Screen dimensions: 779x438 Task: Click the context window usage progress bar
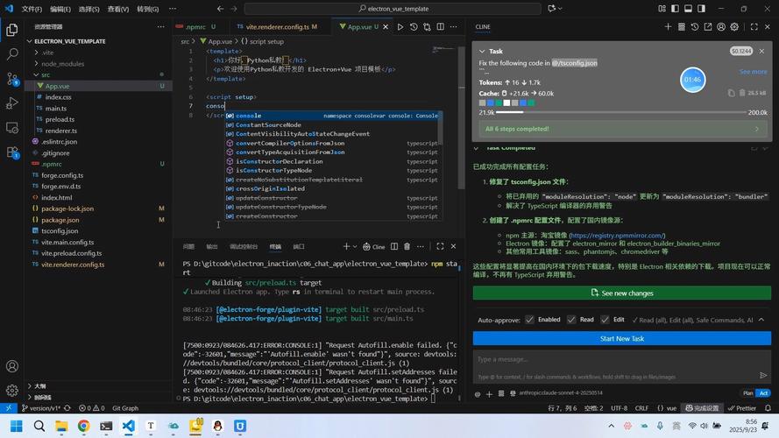pos(621,112)
